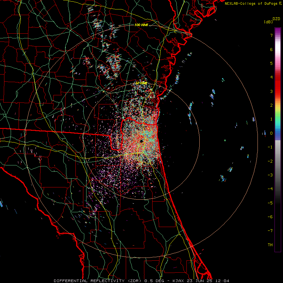Screen dimensions: 283x283
Task: Click the -2 value on the color scale
Action: [x=270, y=161]
